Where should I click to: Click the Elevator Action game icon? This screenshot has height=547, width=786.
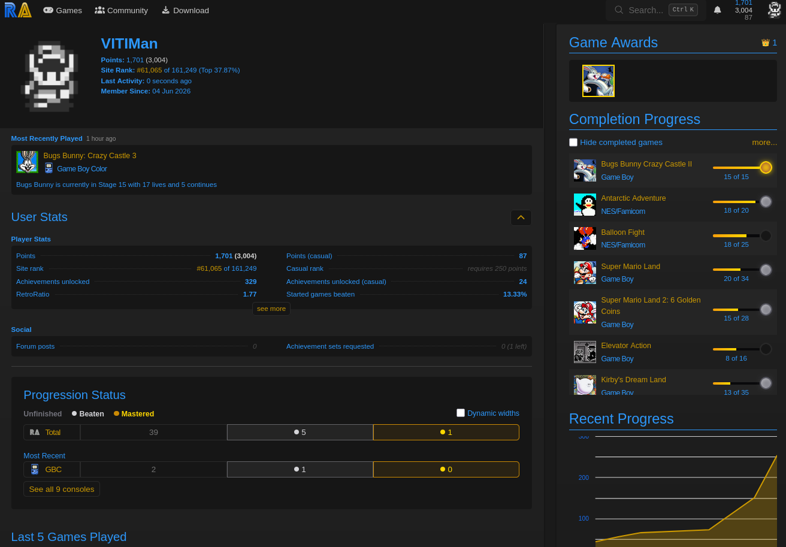coord(585,352)
